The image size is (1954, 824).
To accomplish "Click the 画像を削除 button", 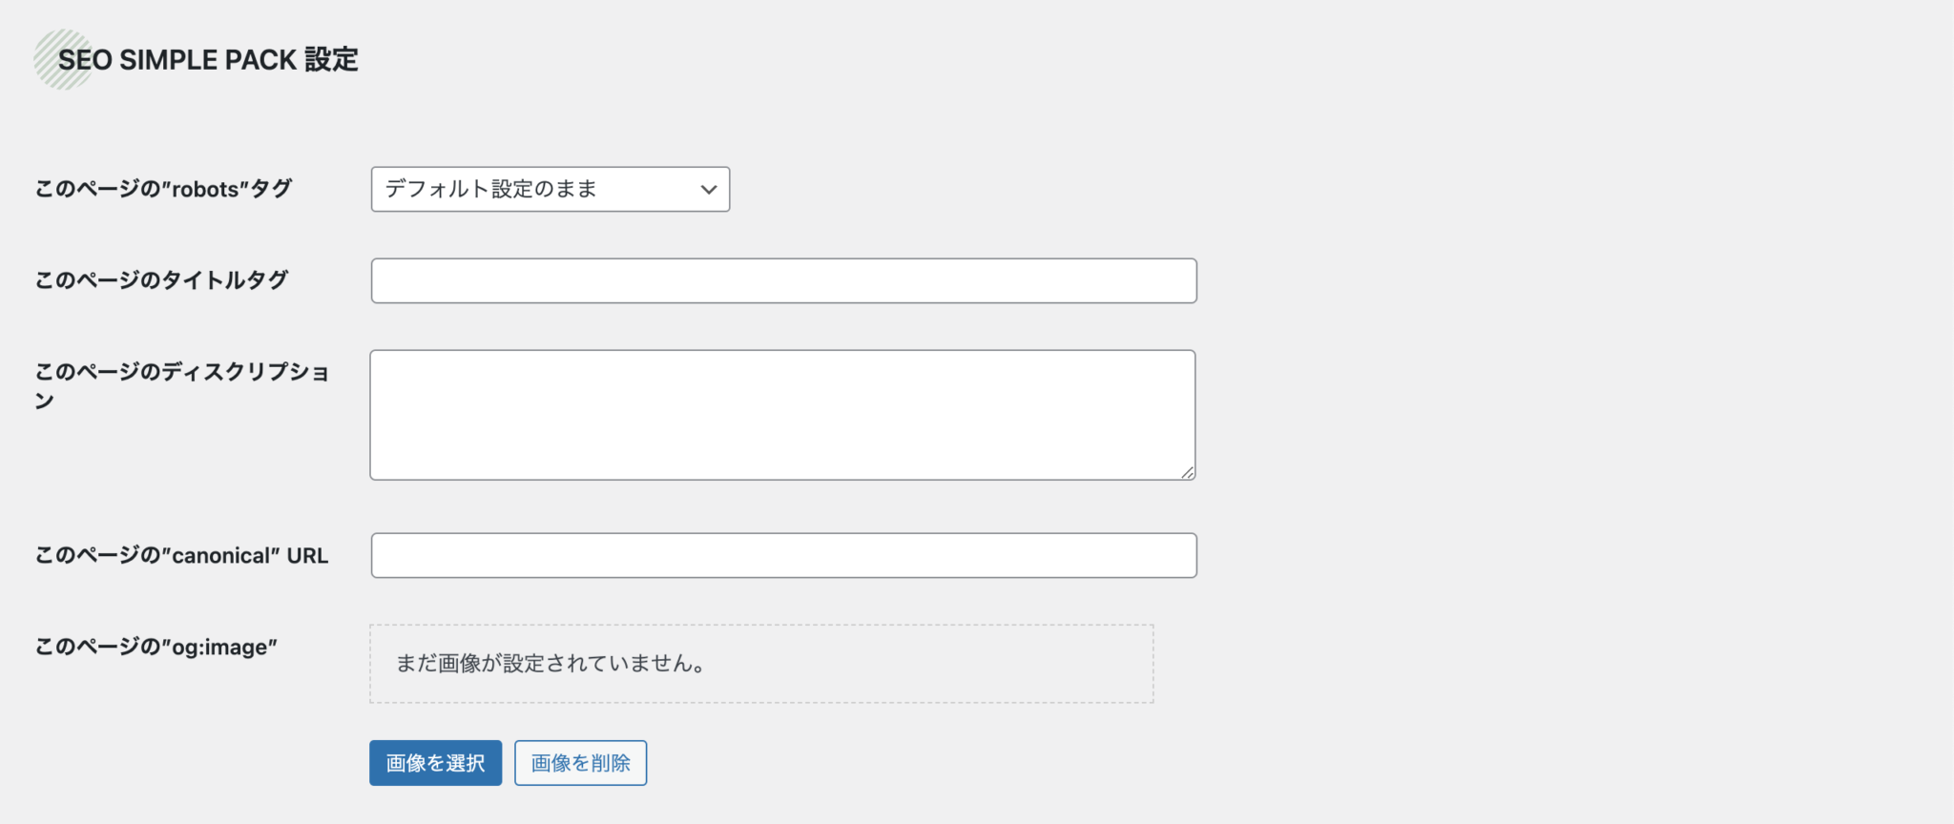I will click(580, 762).
